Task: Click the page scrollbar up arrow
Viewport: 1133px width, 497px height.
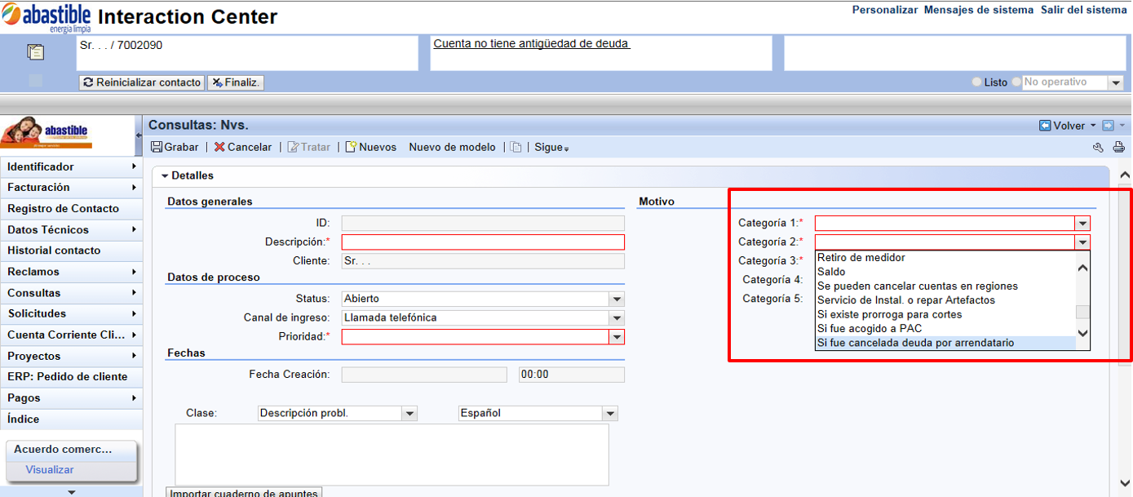Action: [x=1125, y=175]
